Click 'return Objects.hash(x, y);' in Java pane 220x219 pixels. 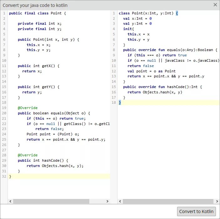[55, 166]
